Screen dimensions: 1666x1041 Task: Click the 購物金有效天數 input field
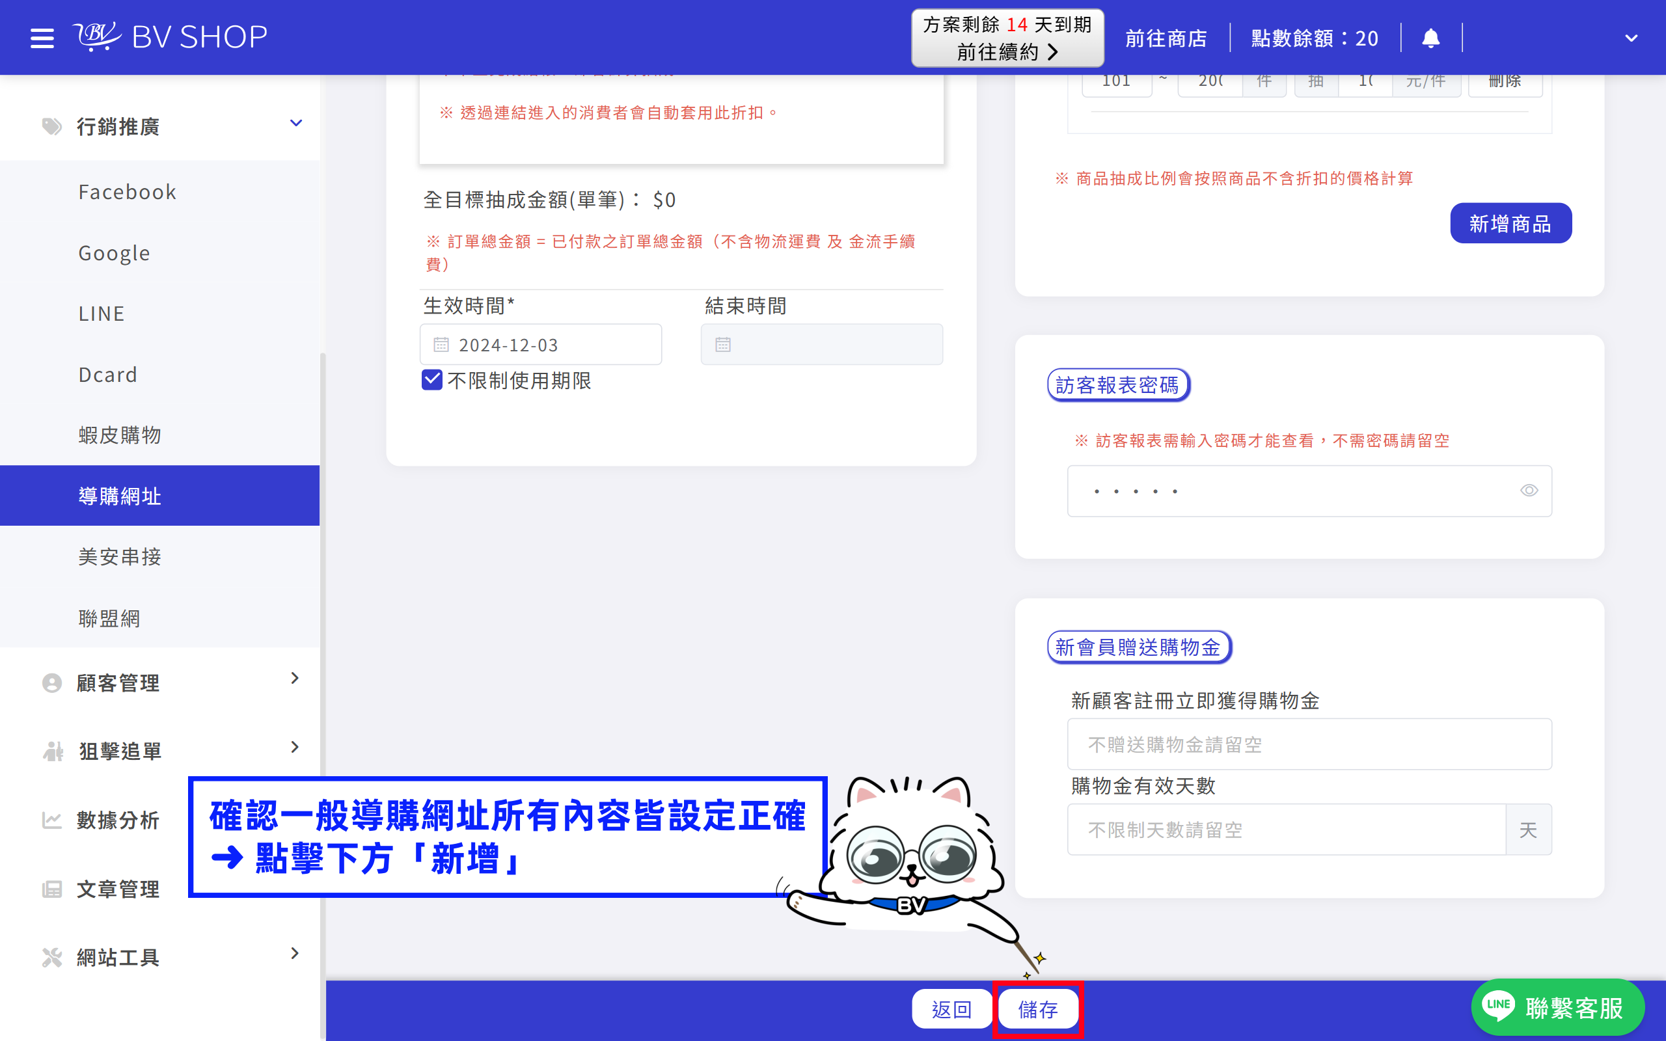coord(1286,830)
